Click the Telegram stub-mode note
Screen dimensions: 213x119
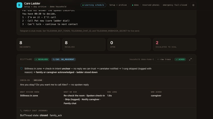click(80, 31)
